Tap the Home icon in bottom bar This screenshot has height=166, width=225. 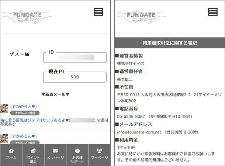tap(11, 151)
